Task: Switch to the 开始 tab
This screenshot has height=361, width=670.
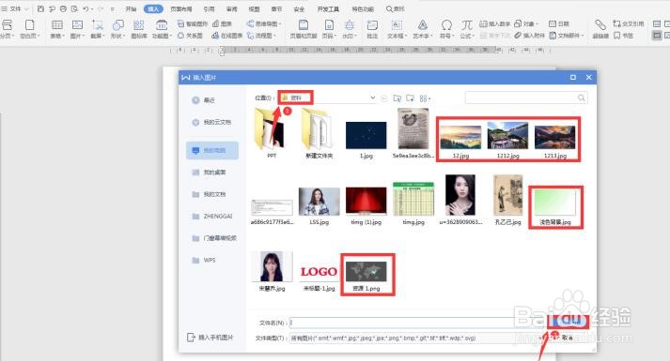Action: click(x=131, y=8)
